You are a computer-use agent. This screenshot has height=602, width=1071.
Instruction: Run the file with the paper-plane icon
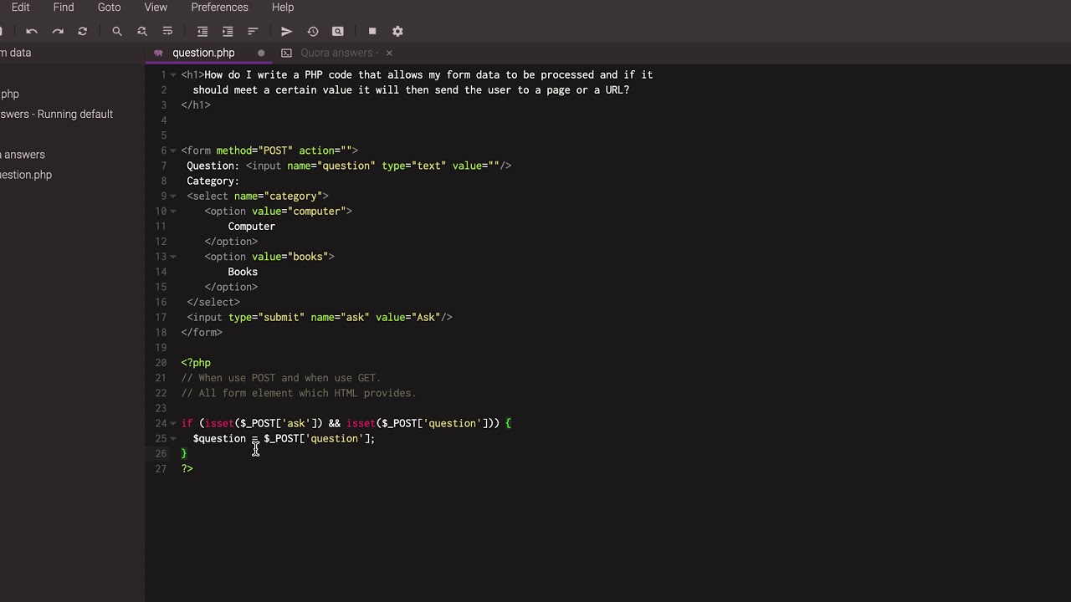click(287, 31)
